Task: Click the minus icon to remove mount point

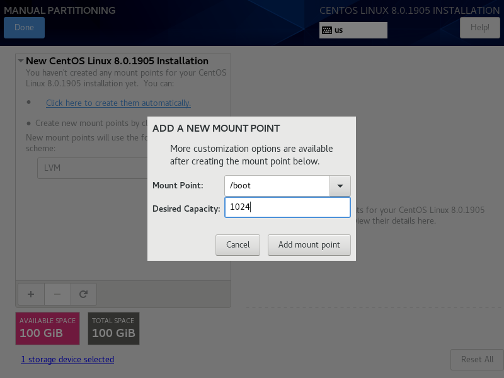Action: (x=57, y=294)
